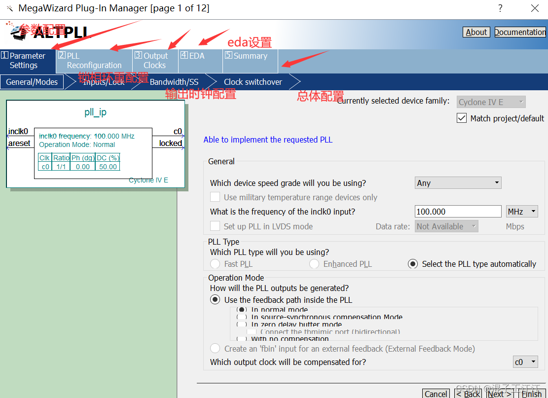Click the ALTPLL chip logo icon
This screenshot has width=548, height=398.
point(19,32)
